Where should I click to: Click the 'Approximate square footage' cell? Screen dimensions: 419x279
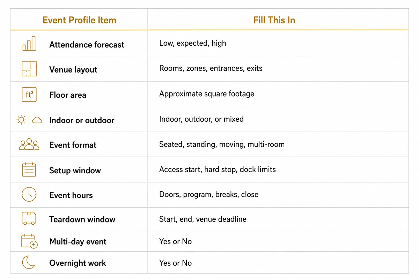tap(207, 94)
